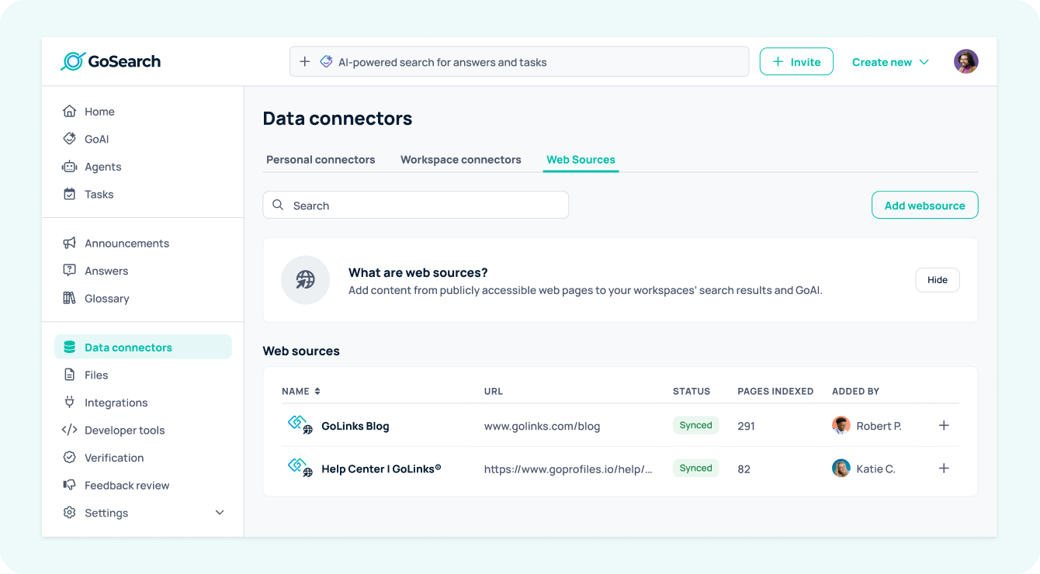Switch to the Workspace connectors tab

(461, 159)
